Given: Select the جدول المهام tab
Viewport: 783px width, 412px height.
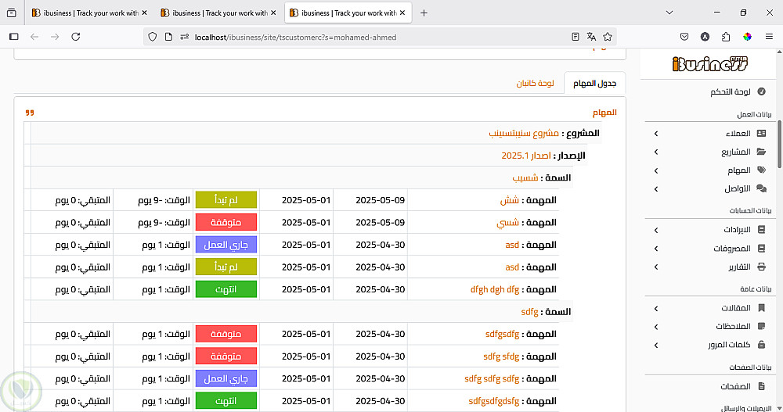Looking at the screenshot, I should tap(594, 83).
